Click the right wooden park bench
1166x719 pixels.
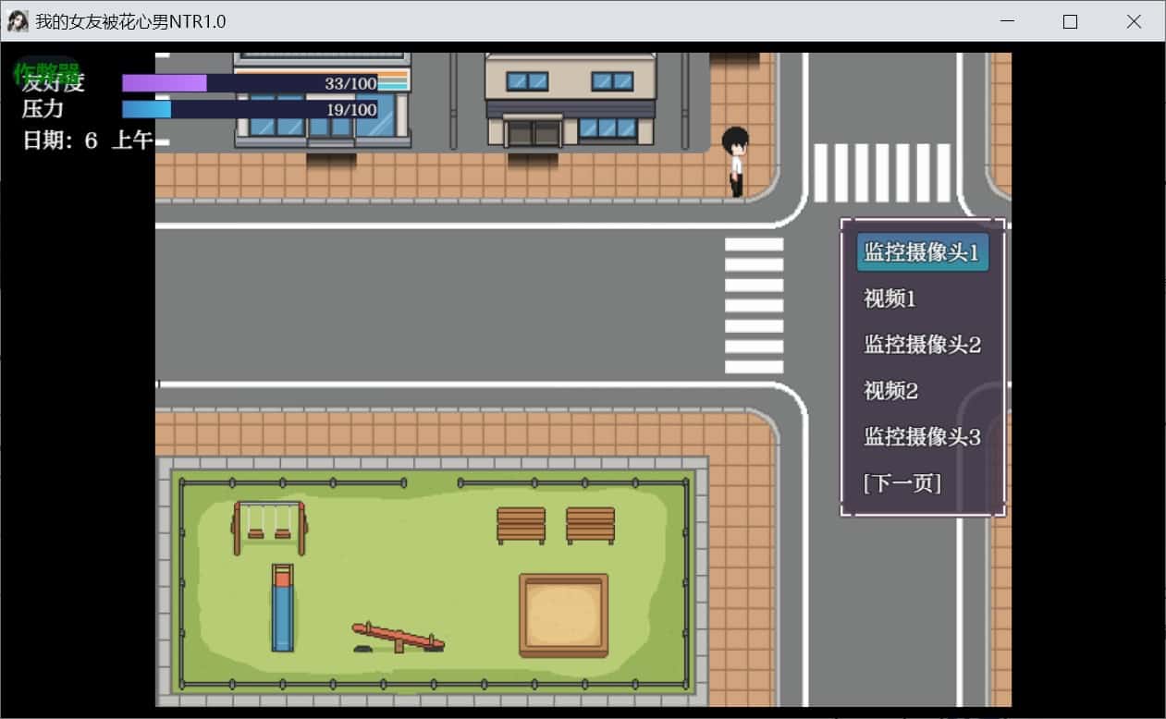[x=590, y=525]
